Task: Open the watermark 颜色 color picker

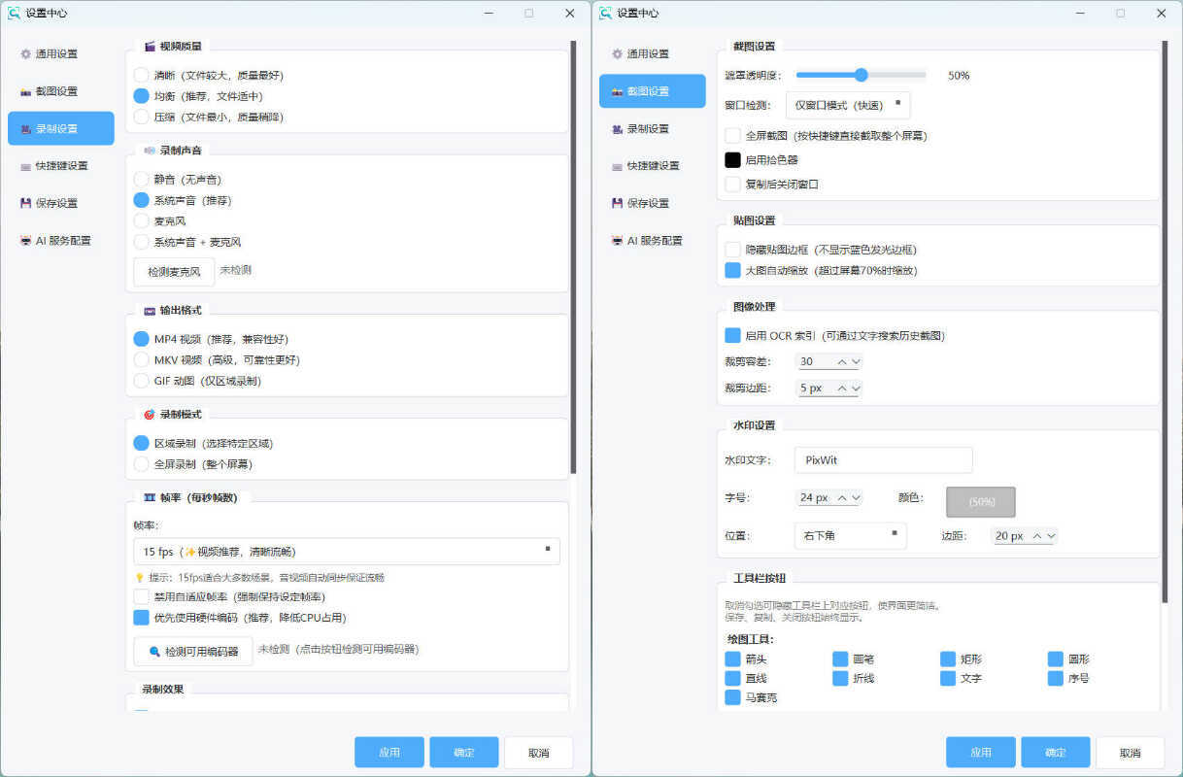Action: [980, 502]
